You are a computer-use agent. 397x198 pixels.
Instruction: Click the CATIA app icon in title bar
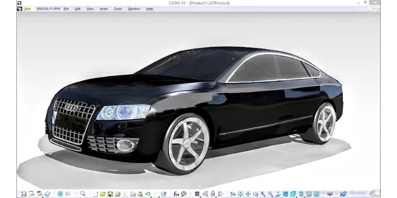pos(19,3)
